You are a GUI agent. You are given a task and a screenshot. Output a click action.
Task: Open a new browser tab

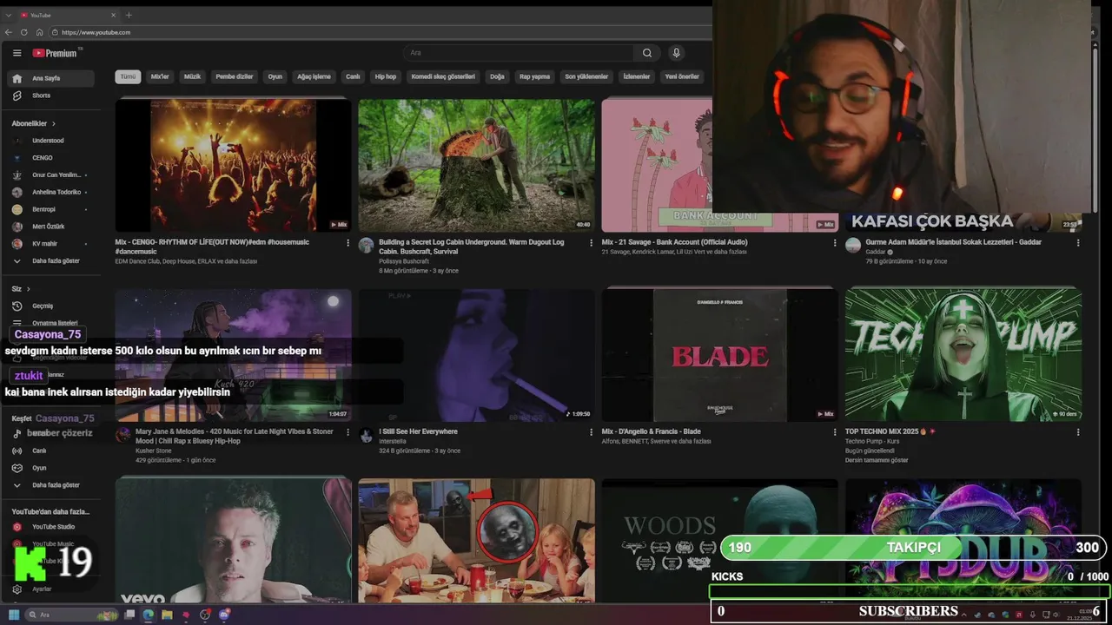point(129,15)
